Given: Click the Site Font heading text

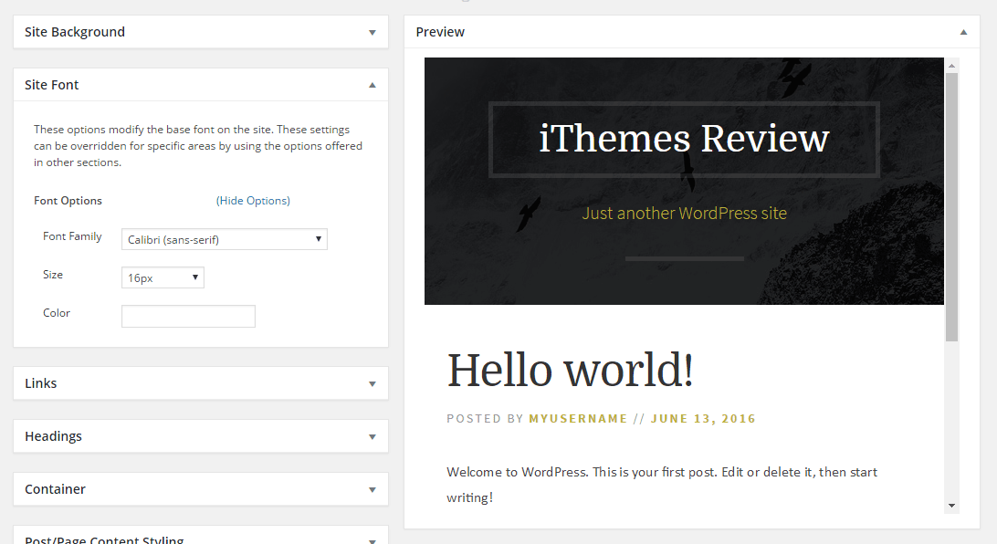Looking at the screenshot, I should pyautogui.click(x=51, y=85).
